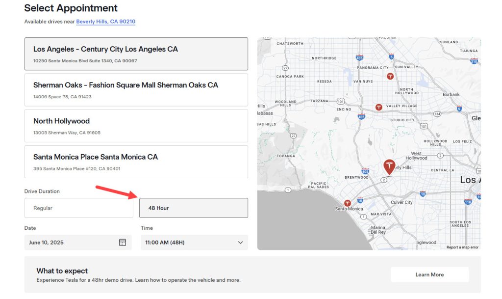
Task: Click the Burbank label on the map
Action: click(451, 94)
